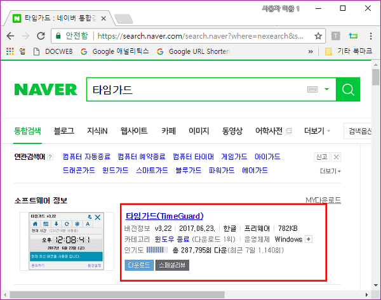
Task: Click the gray T extension icon
Action: 335,36
